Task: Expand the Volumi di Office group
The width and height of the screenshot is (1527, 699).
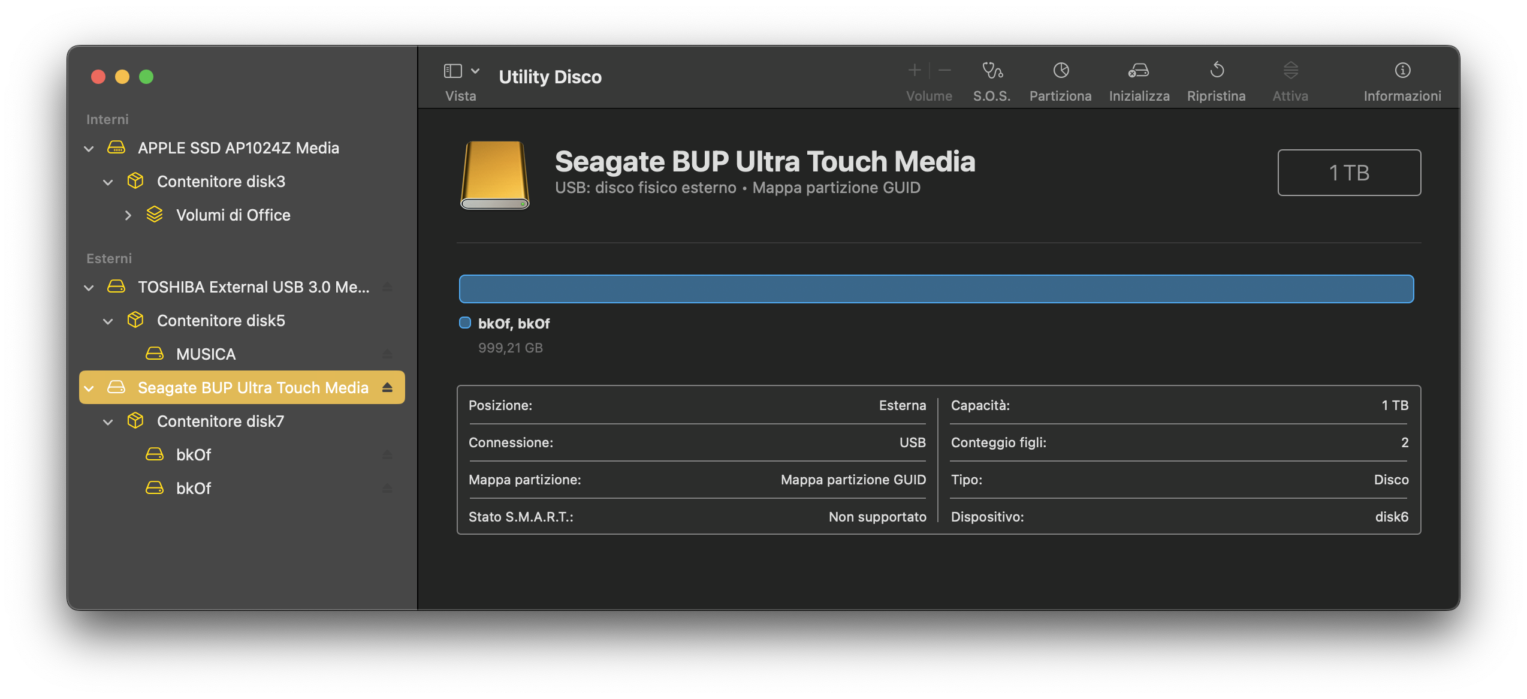Action: click(128, 215)
